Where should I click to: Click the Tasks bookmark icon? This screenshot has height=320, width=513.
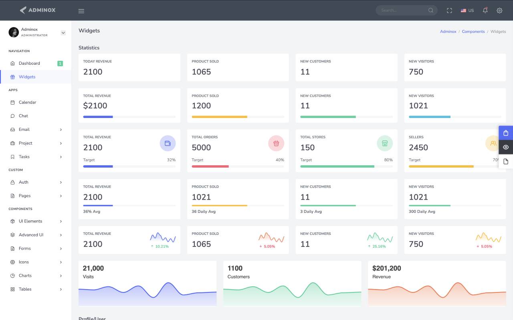12,157
